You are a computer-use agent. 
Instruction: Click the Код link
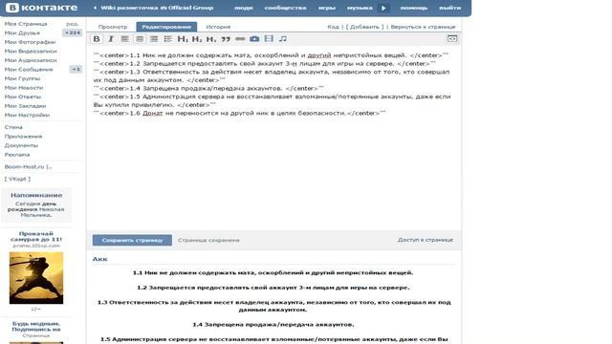click(333, 27)
